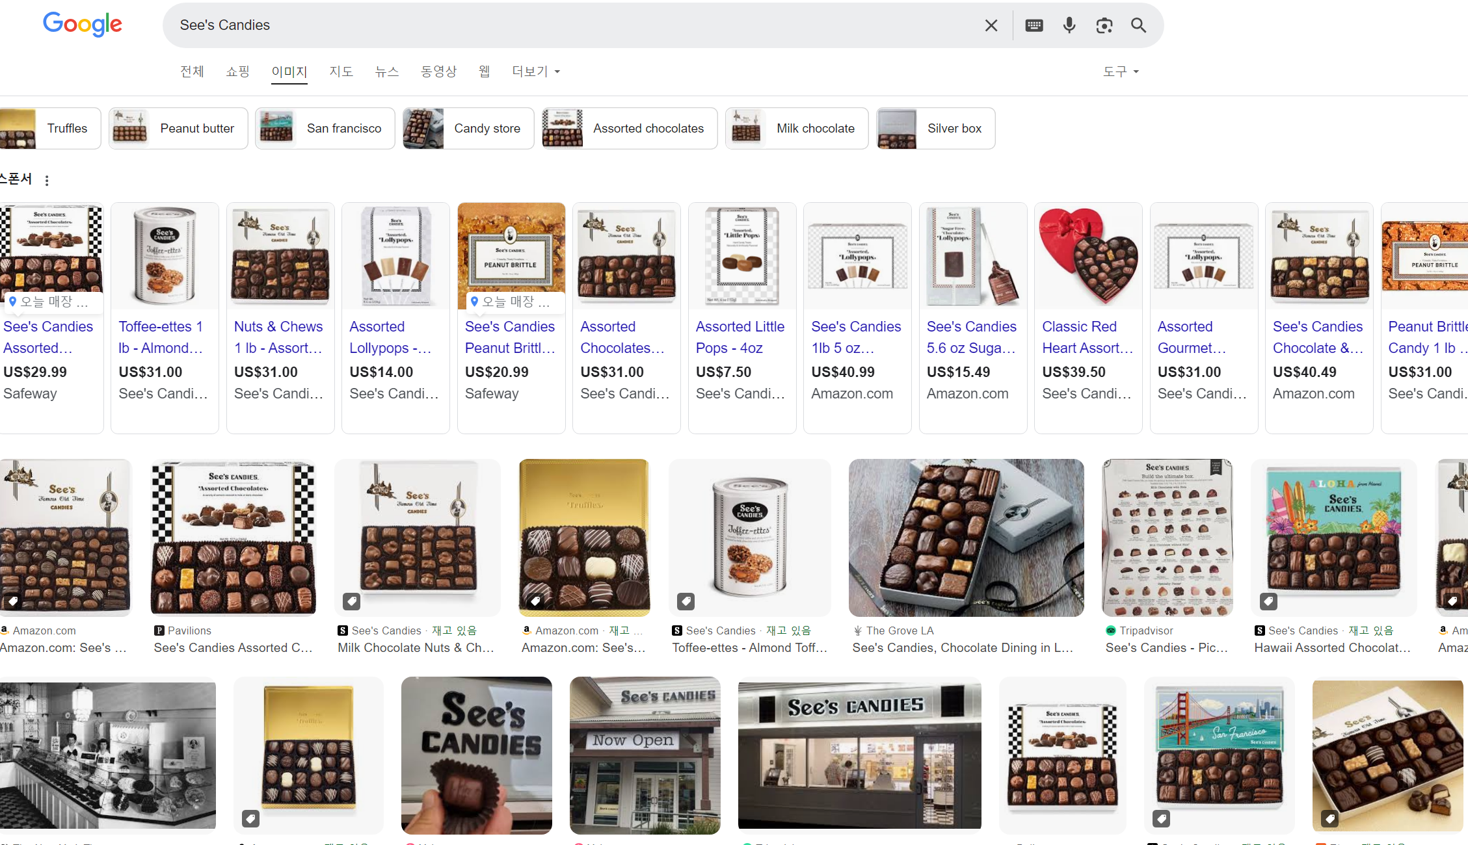The height and width of the screenshot is (845, 1468).
Task: Open night storefront See's Candies image
Action: click(x=859, y=755)
